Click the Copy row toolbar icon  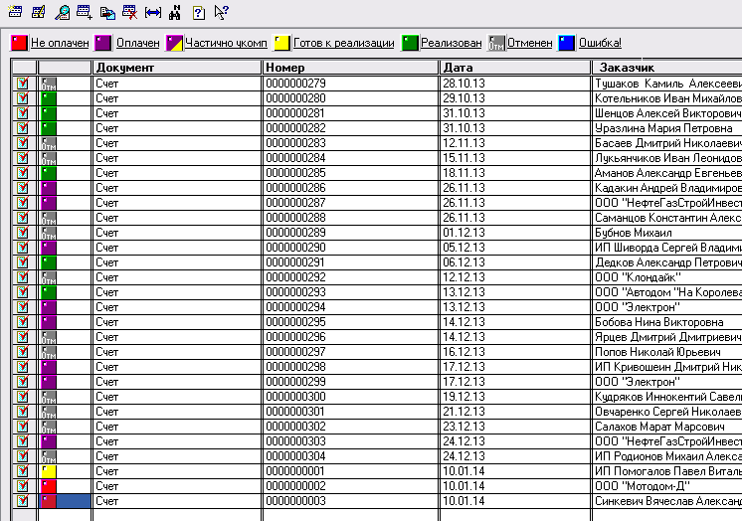[107, 12]
